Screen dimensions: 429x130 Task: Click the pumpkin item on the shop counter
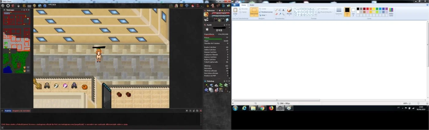coord(84,87)
